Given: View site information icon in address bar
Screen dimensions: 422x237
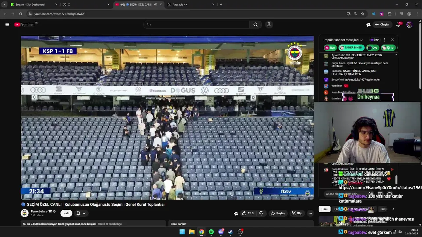Looking at the screenshot, I should [x=30, y=14].
